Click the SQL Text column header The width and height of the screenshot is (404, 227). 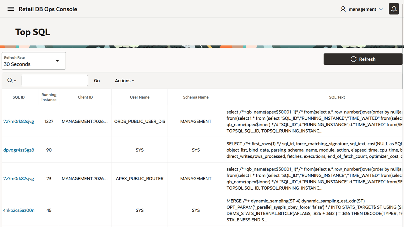click(337, 97)
